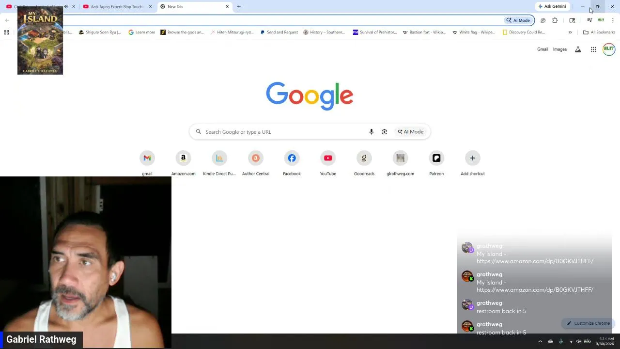Open Shigure Soen Ryu bookmark
This screenshot has height=349, width=620.
click(100, 32)
